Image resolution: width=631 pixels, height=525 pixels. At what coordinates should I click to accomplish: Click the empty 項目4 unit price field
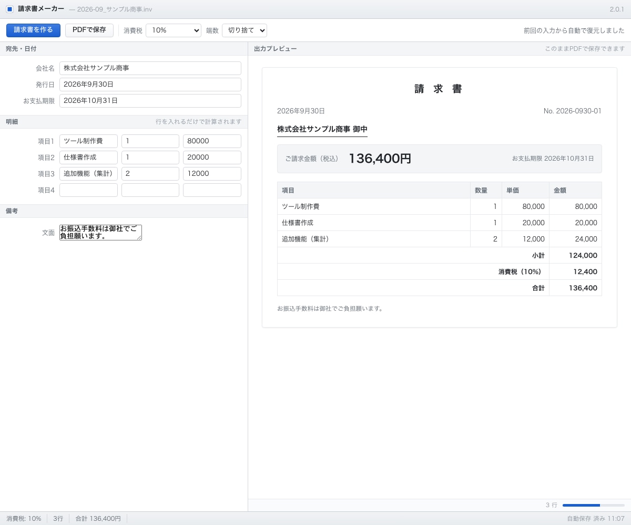212,190
